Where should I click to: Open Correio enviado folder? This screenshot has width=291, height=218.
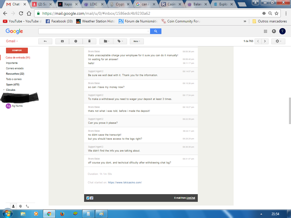pyautogui.click(x=15, y=68)
